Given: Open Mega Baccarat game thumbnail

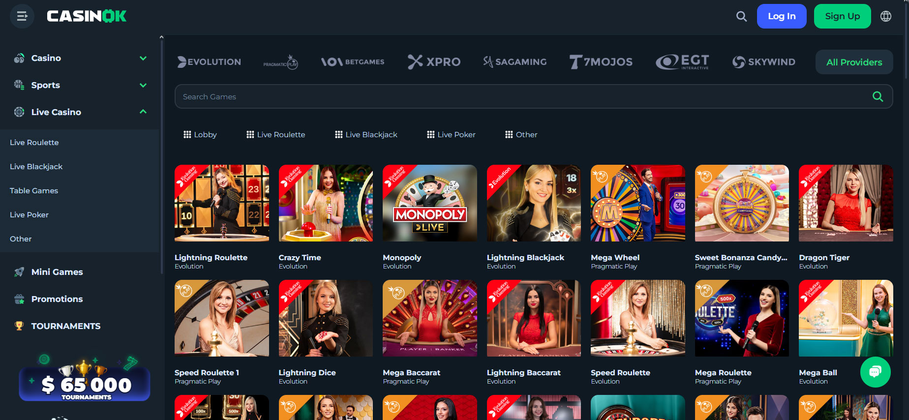Looking at the screenshot, I should click(430, 318).
